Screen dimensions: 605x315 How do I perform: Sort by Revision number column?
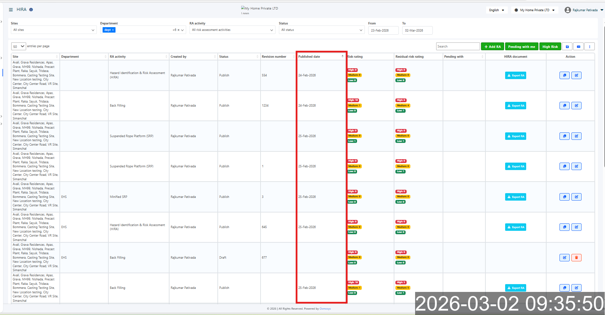(278, 57)
